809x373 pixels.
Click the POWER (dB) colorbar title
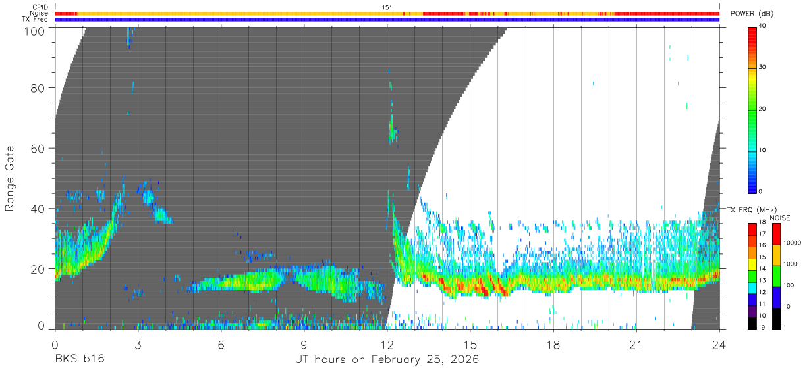pos(752,14)
